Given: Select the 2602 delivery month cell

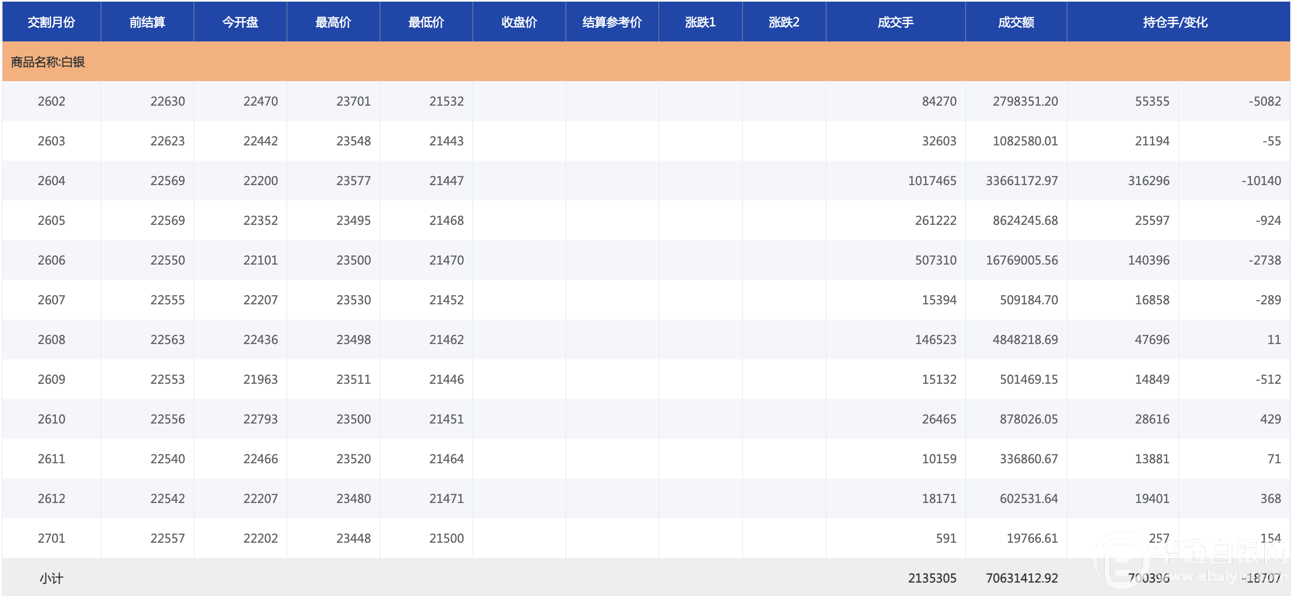Looking at the screenshot, I should (51, 101).
